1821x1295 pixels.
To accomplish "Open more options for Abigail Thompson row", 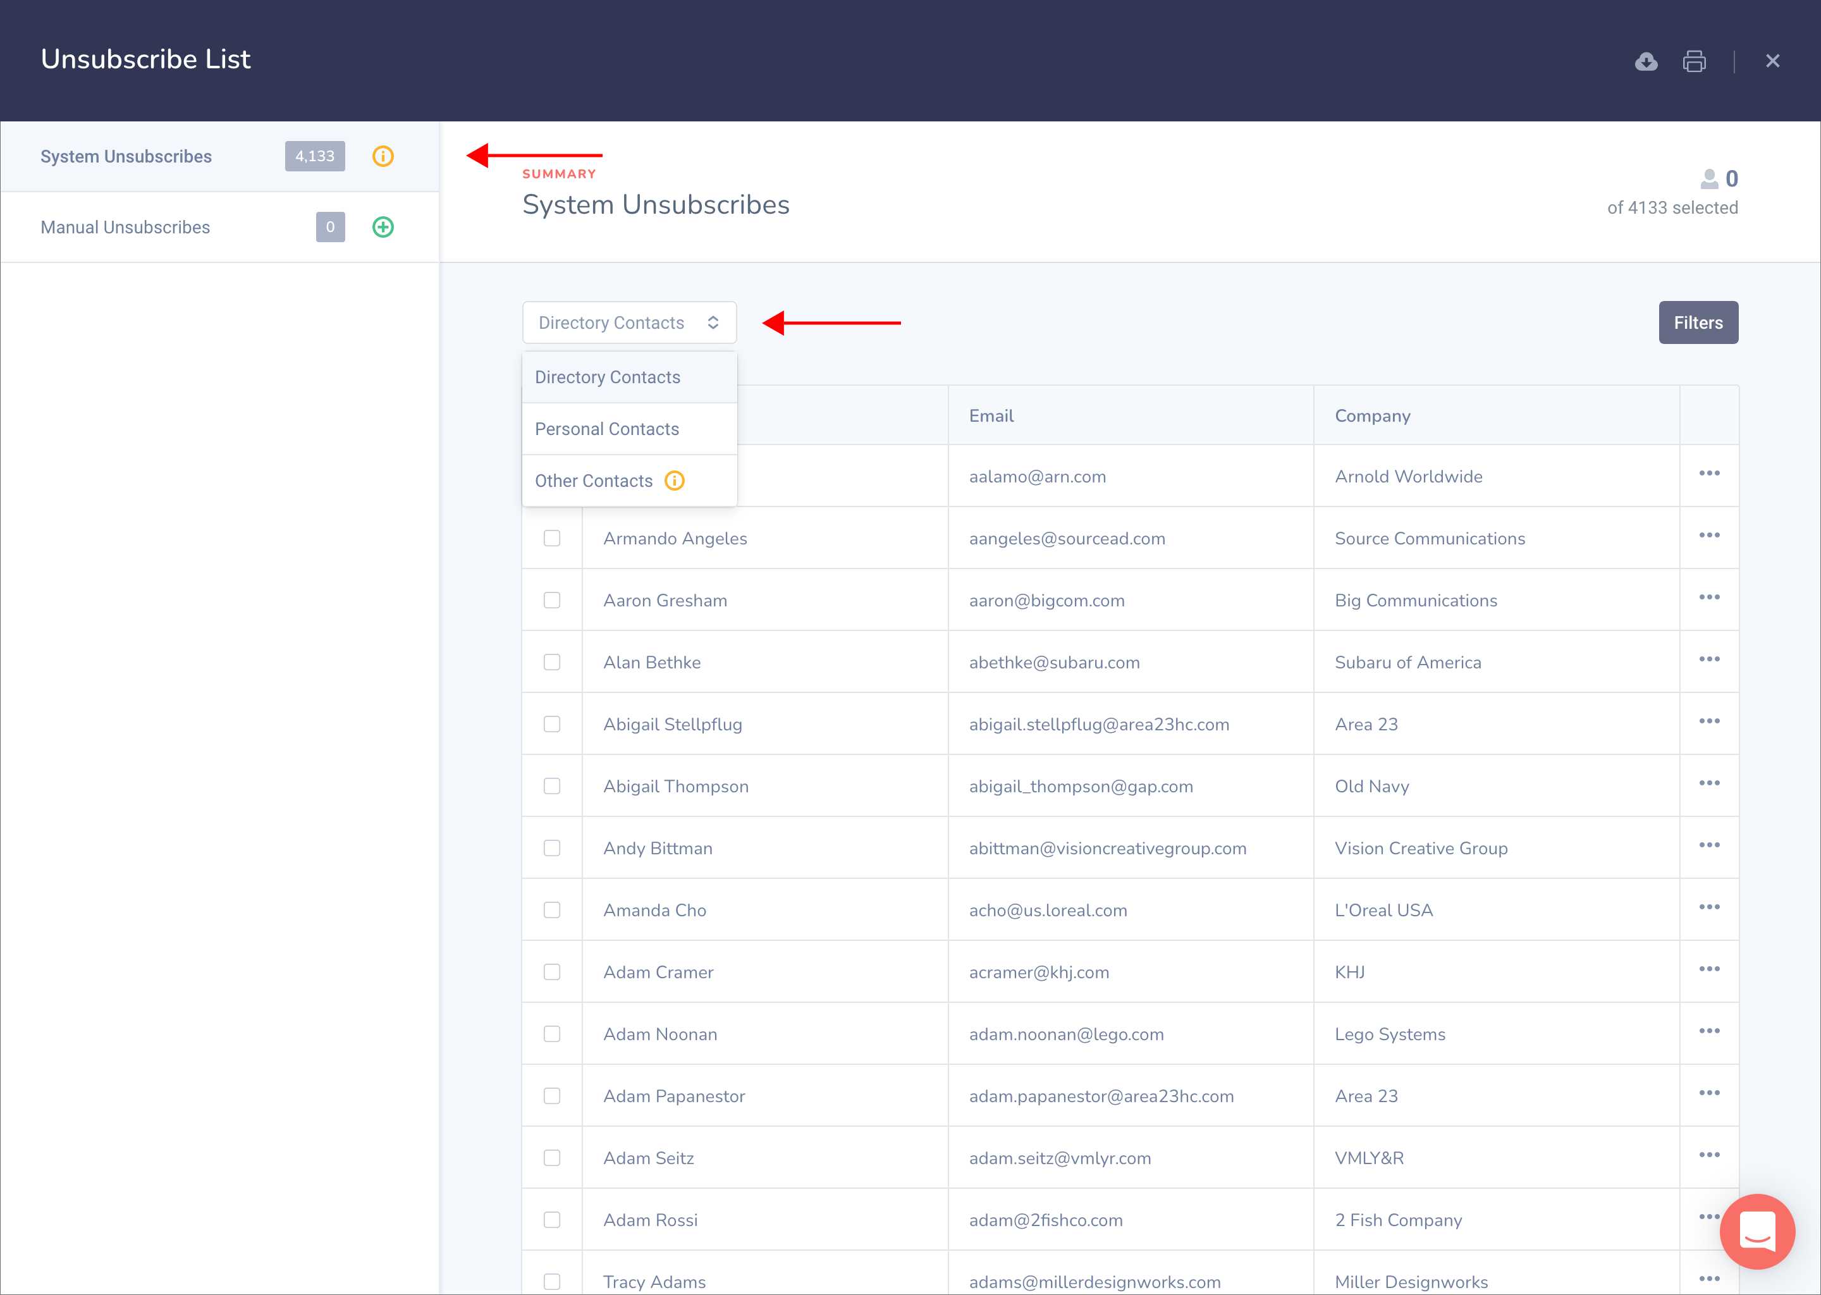I will [1709, 783].
